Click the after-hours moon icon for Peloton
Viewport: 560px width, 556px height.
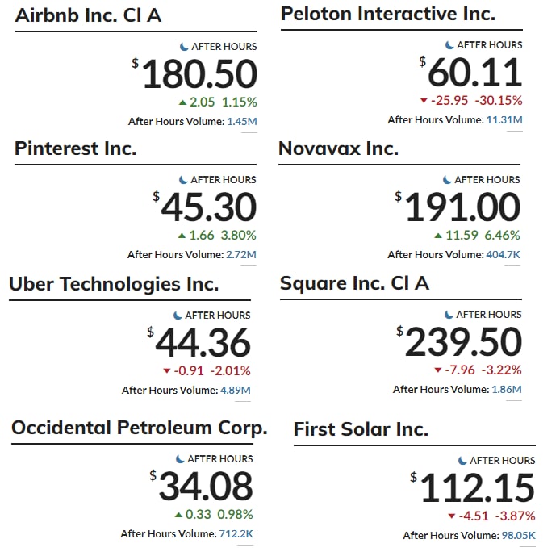click(449, 45)
